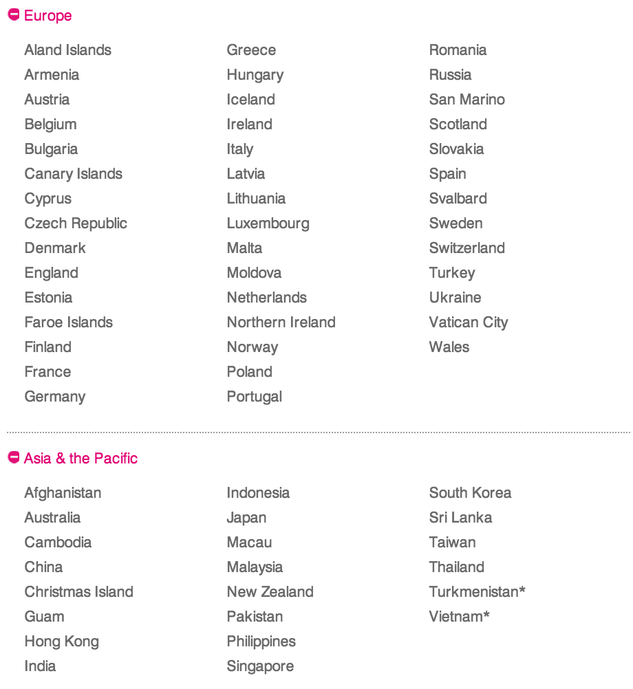This screenshot has width=633, height=689.
Task: Select Czech Republic country link
Action: (76, 223)
